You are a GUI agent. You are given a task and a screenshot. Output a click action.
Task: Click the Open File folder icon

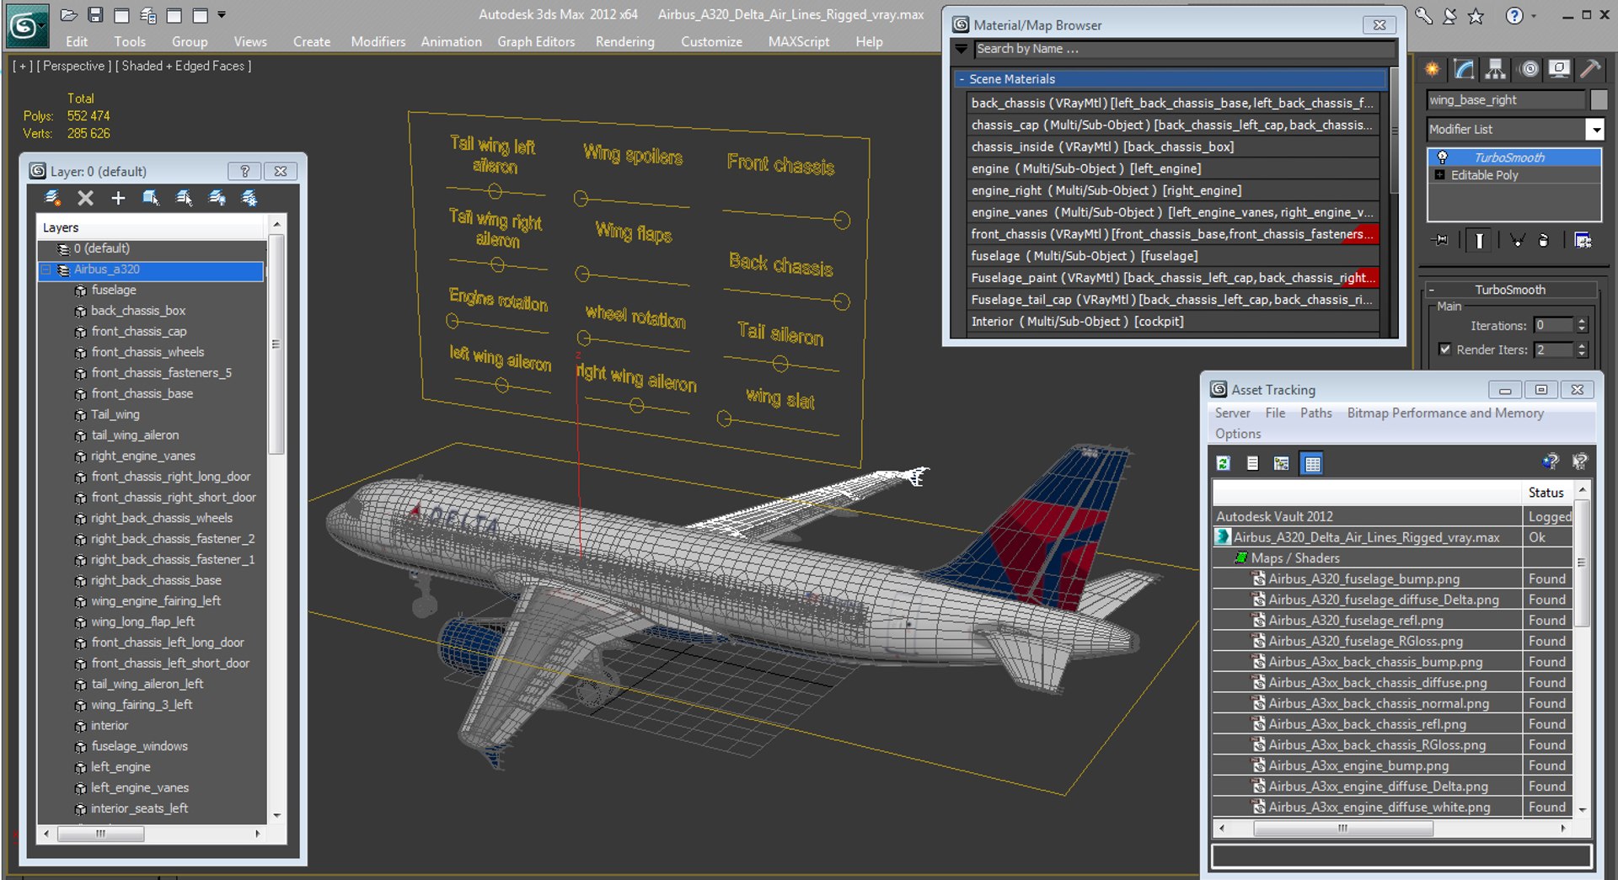coord(69,15)
